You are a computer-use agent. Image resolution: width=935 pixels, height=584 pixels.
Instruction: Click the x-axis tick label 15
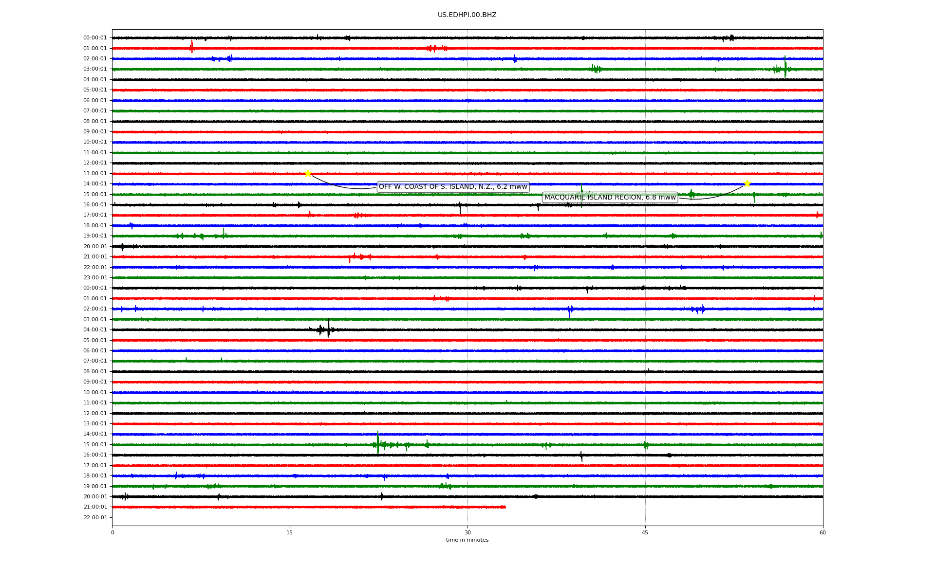tap(290, 532)
